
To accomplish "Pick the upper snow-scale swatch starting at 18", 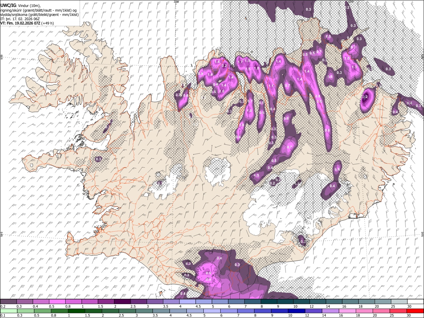I will [367, 302].
